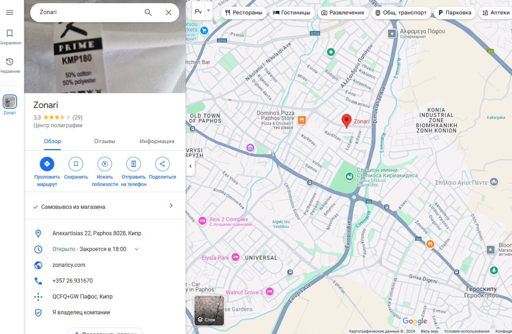Click the Walnut Grove 2 hotel marker
512x334 pixels.
(270, 292)
